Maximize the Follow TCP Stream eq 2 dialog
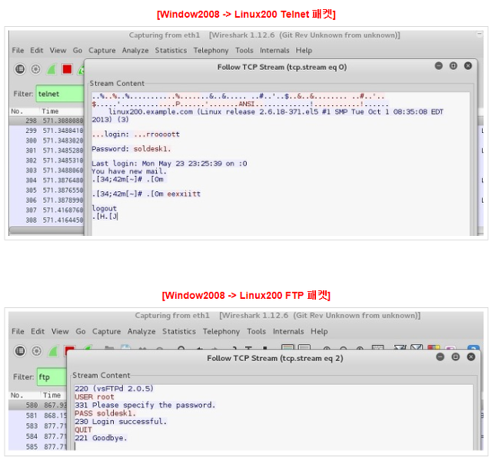The image size is (492, 474). [455, 356]
